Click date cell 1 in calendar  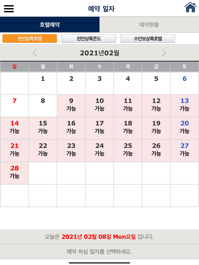point(43,83)
